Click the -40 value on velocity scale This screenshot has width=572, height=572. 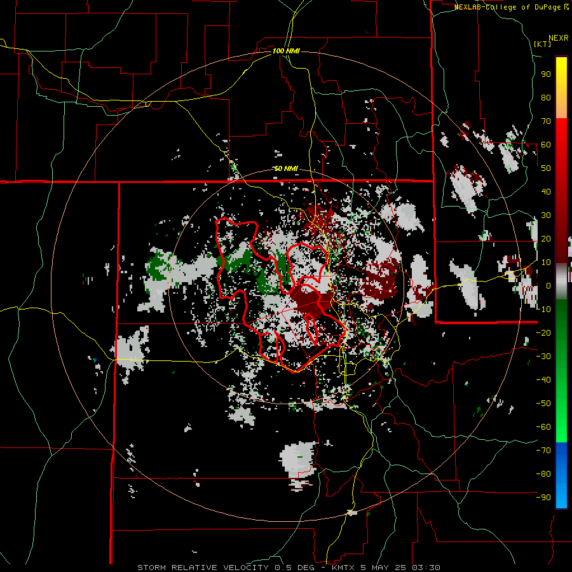543,380
